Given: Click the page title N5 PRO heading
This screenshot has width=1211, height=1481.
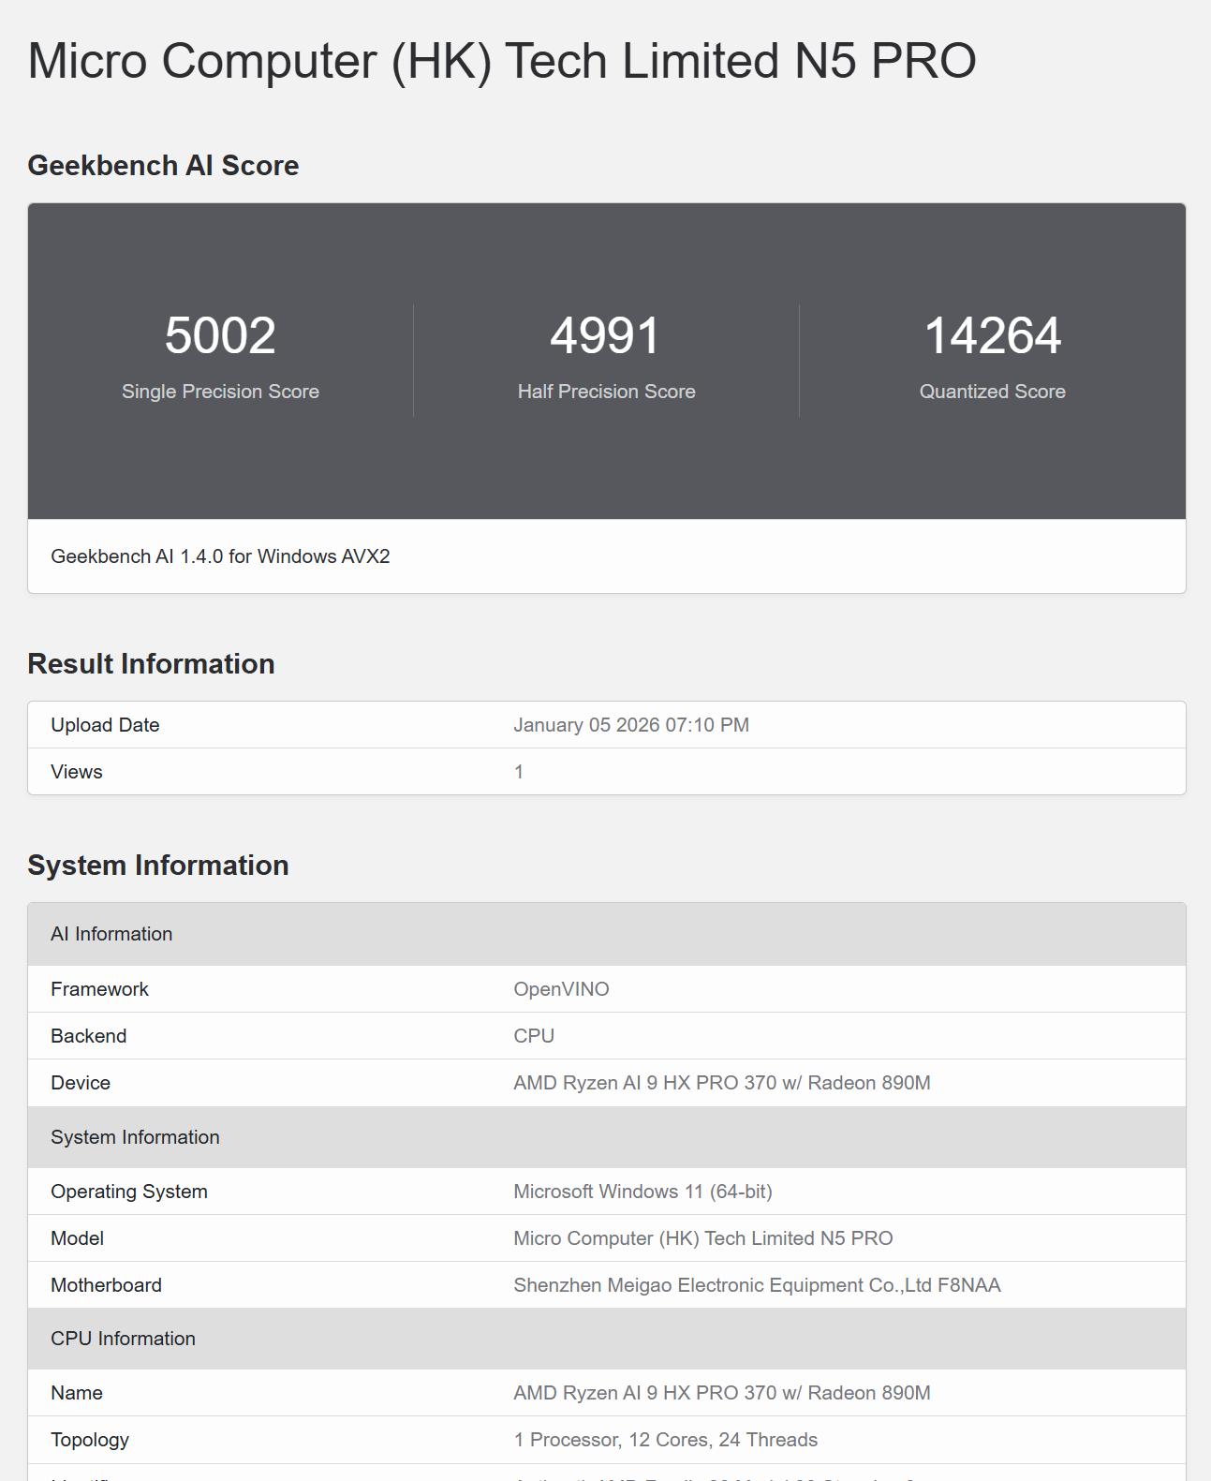Looking at the screenshot, I should [502, 61].
